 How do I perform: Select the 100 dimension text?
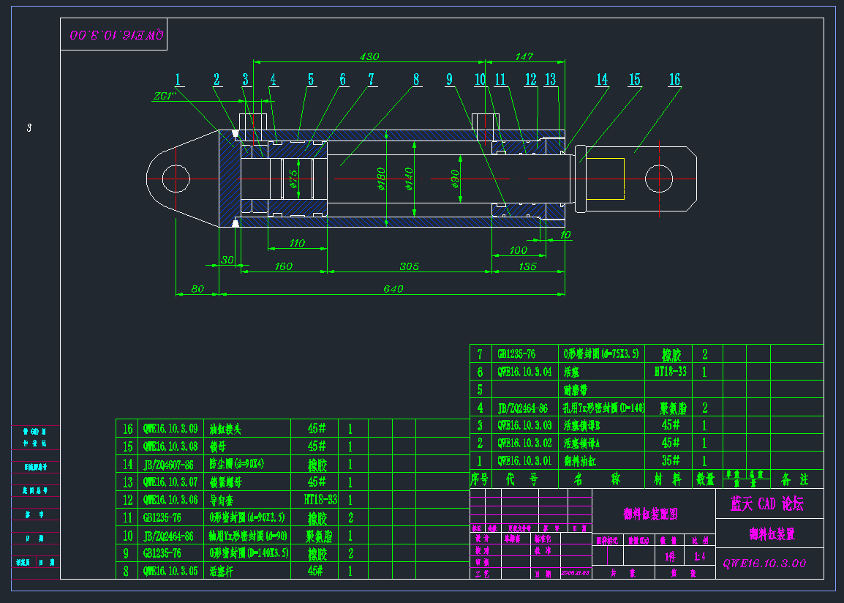tap(518, 250)
